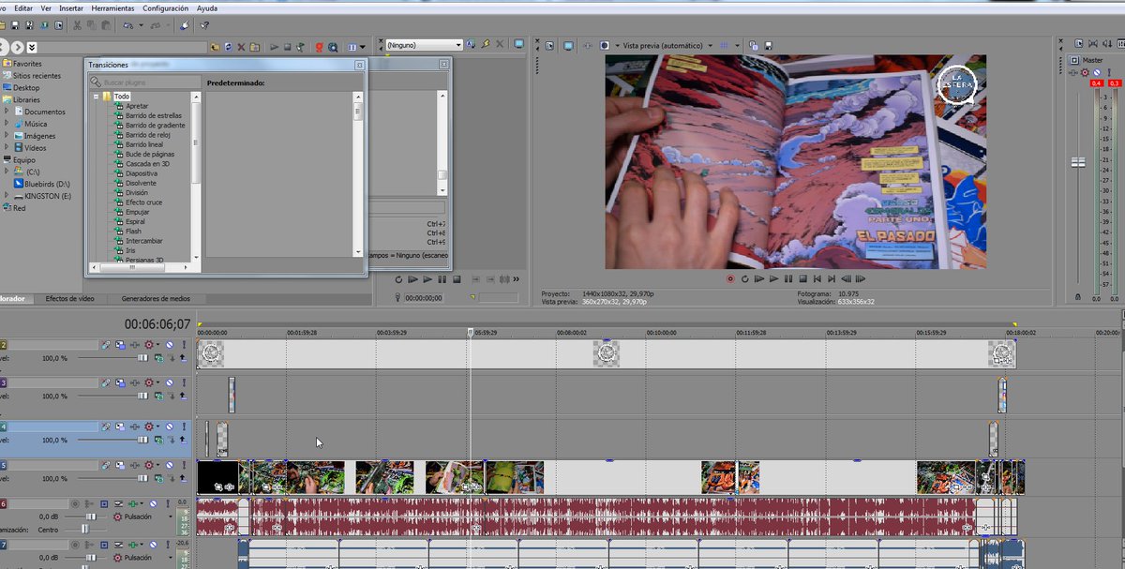Create a new folder in the Explorer toolbar
The image size is (1125, 569).
point(255,47)
